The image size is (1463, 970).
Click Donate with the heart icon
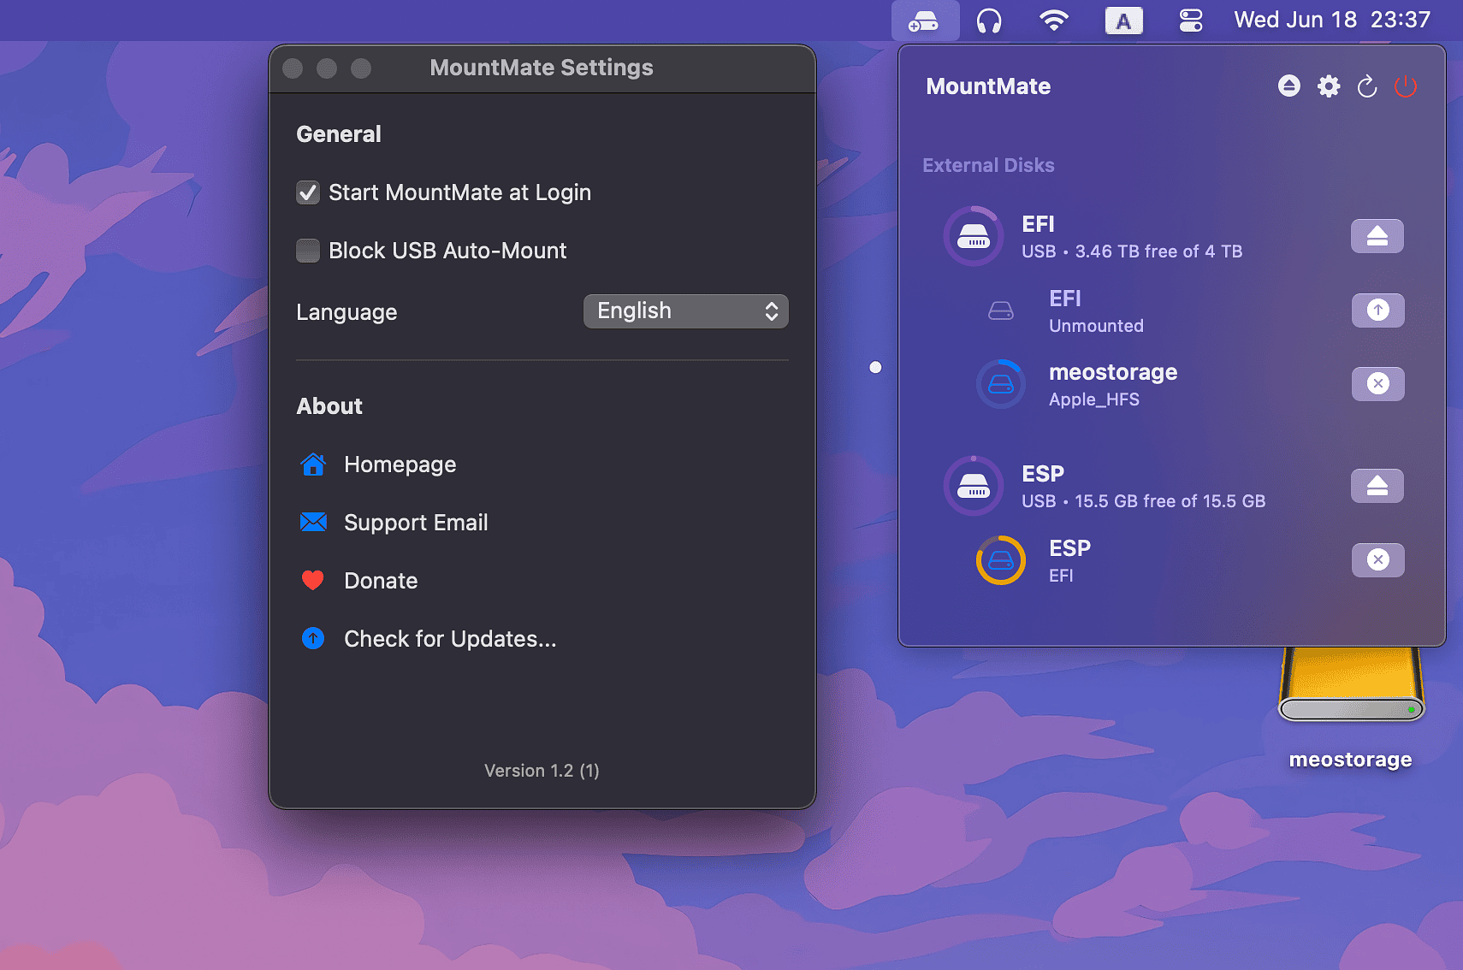click(x=380, y=581)
